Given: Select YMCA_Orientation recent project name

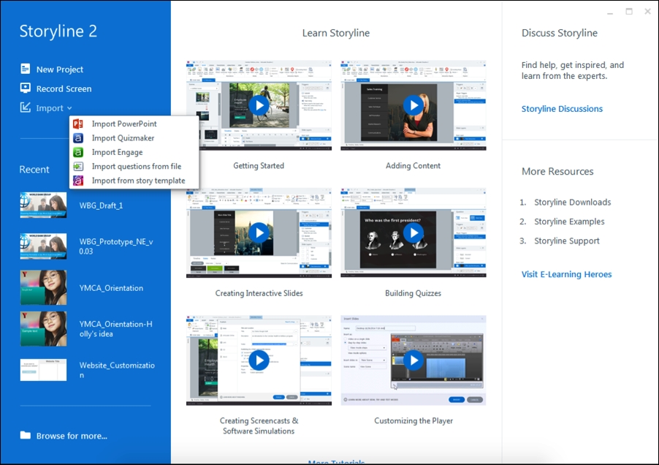Looking at the screenshot, I should 111,288.
